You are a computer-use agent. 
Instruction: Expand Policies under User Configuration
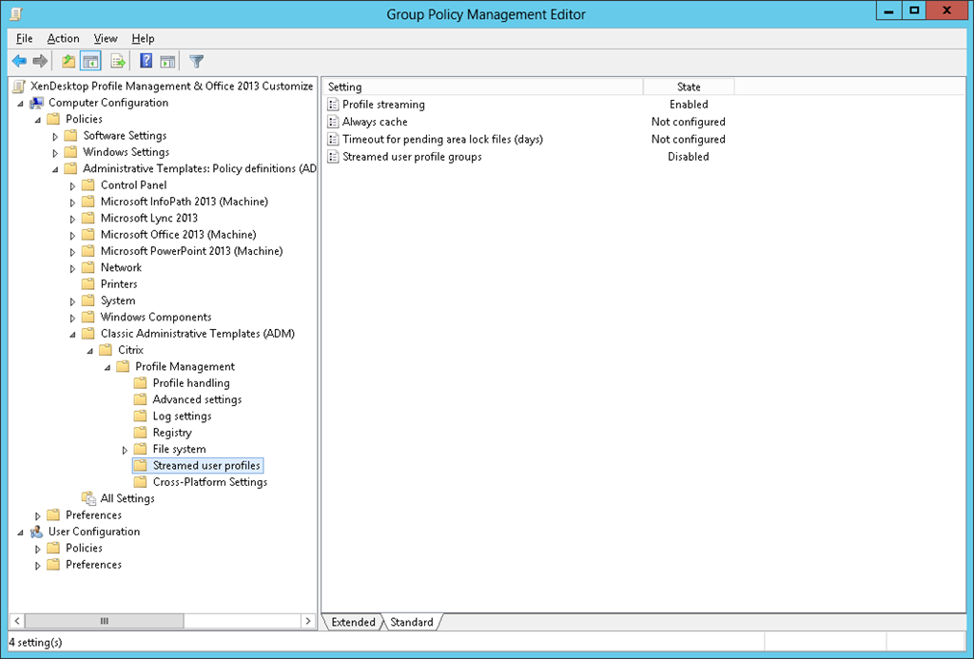(x=38, y=549)
